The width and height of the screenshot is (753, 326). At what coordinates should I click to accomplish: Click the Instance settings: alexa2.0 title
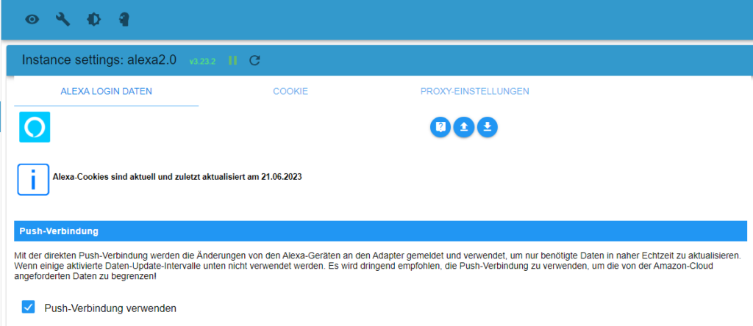point(99,60)
